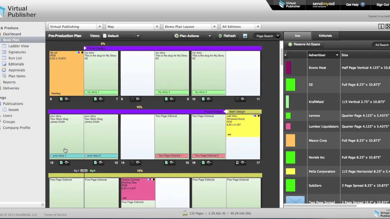Click the blue panel layout icon beside Refresh
This screenshot has height=219, width=390.
coord(245,36)
